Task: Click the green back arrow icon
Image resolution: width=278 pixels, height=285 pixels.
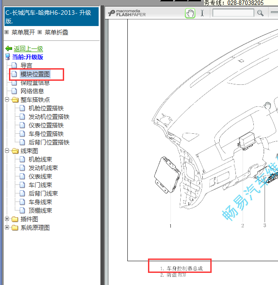Action: click(9, 48)
